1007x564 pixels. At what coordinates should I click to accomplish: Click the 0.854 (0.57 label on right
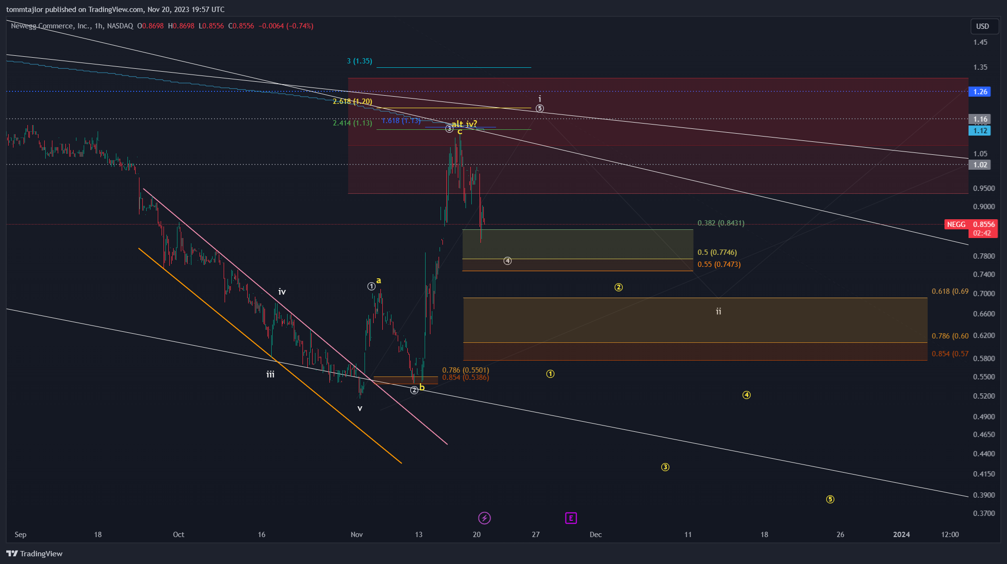point(950,353)
